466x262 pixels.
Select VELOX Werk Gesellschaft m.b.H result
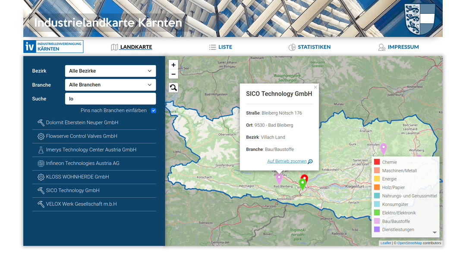click(94, 204)
